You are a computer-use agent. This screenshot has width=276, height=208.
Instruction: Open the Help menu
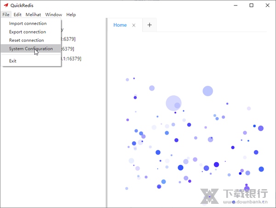pyautogui.click(x=71, y=15)
